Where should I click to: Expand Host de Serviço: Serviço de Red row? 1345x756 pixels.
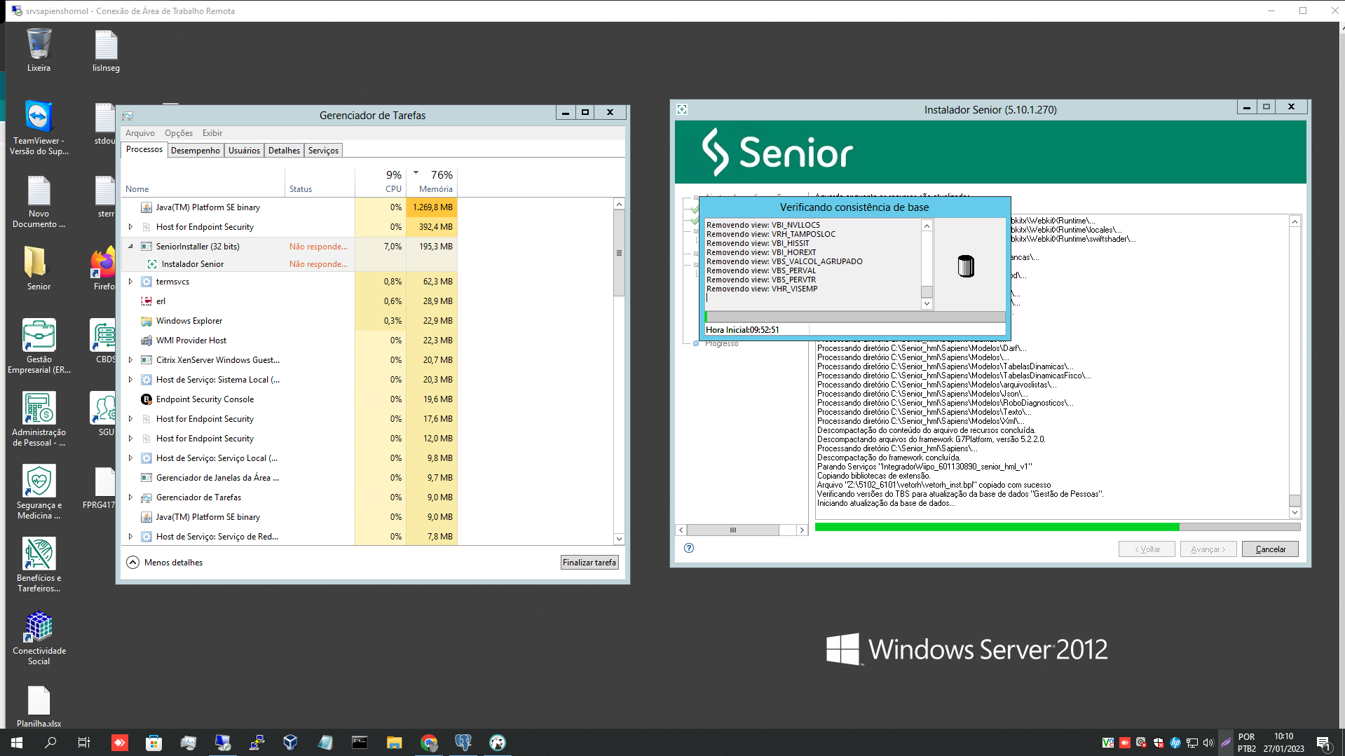point(130,537)
